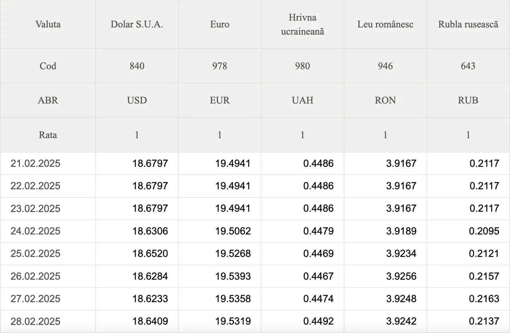The image size is (510, 333).
Task: Select the EUR abbreviation cell
Action: click(x=220, y=100)
